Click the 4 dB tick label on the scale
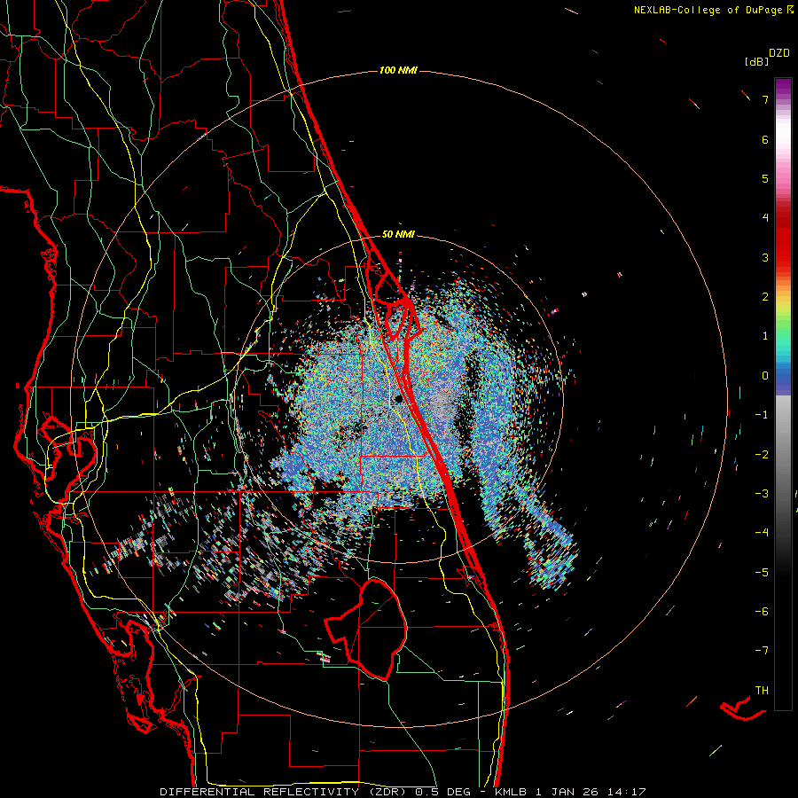This screenshot has height=798, width=798. pos(765,218)
